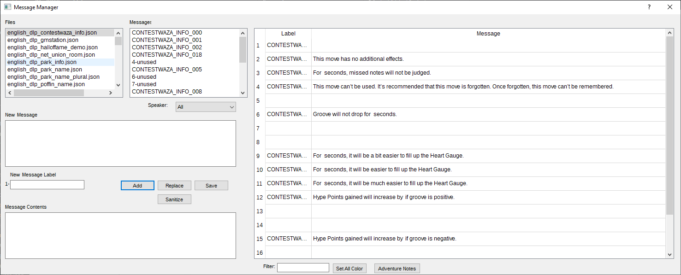
Task: Click the Label column header
Action: 288,34
